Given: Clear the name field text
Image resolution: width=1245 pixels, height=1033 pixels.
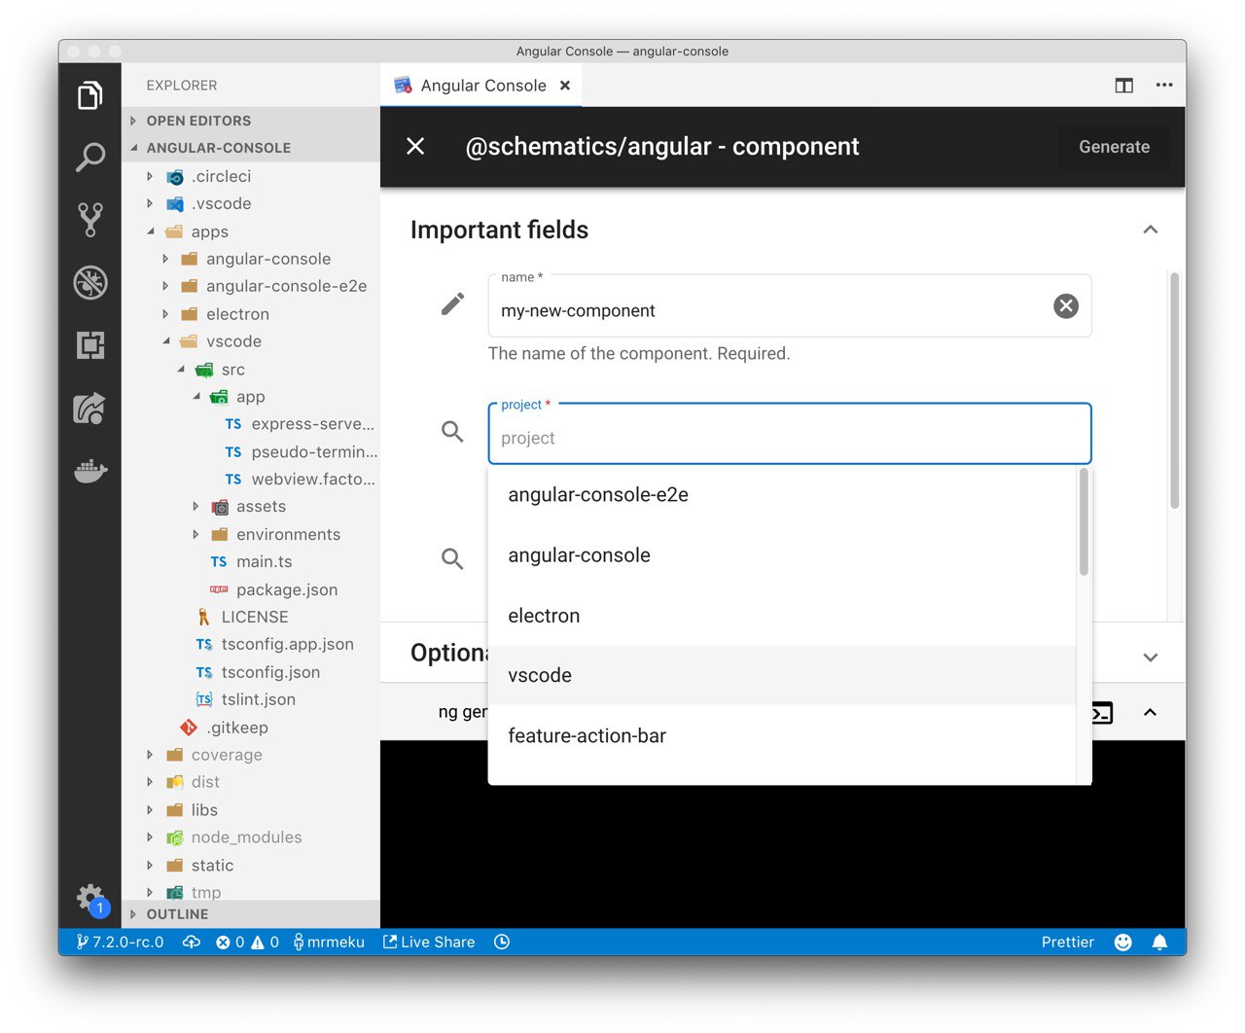Looking at the screenshot, I should (x=1066, y=306).
